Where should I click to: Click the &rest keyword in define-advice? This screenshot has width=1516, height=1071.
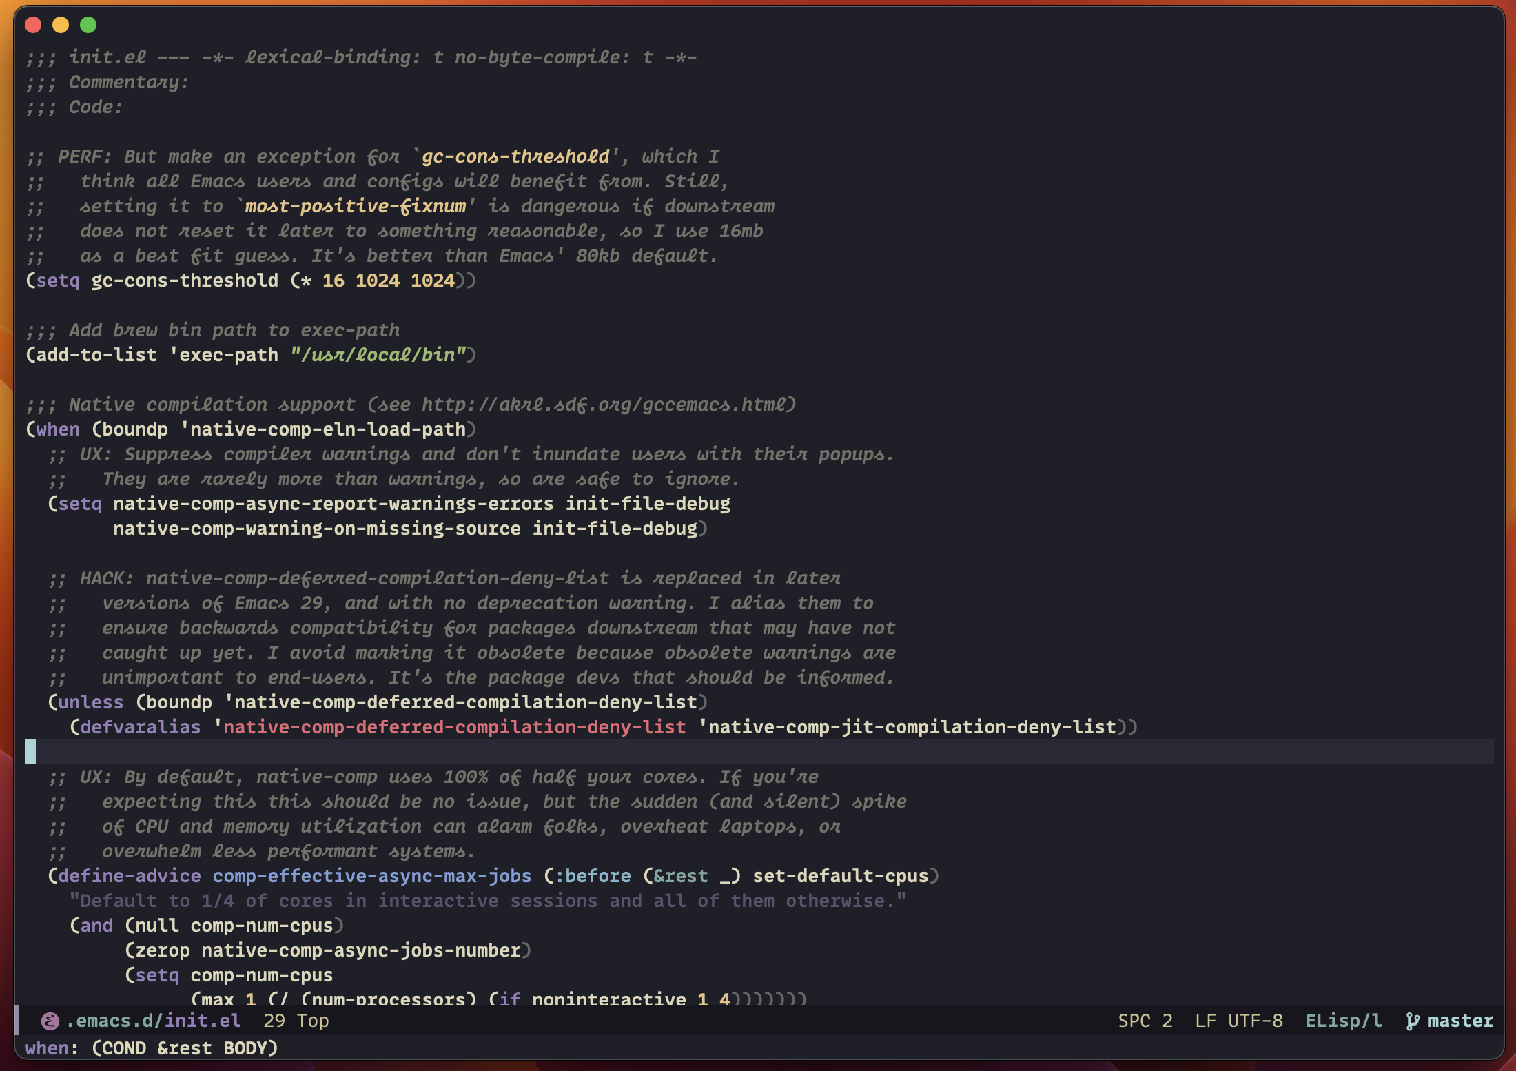click(681, 876)
